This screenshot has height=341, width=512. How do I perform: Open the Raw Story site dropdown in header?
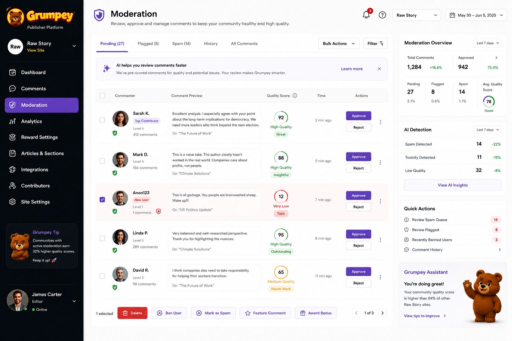[x=417, y=15]
